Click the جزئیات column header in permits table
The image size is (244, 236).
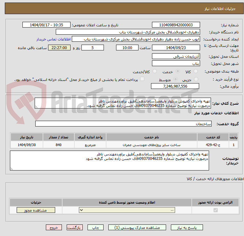pos(36,202)
